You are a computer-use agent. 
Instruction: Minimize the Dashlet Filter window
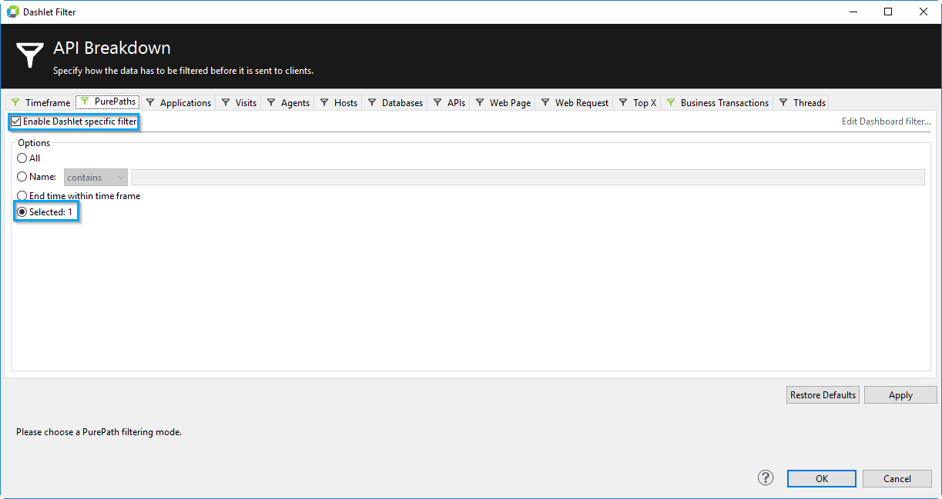[853, 12]
